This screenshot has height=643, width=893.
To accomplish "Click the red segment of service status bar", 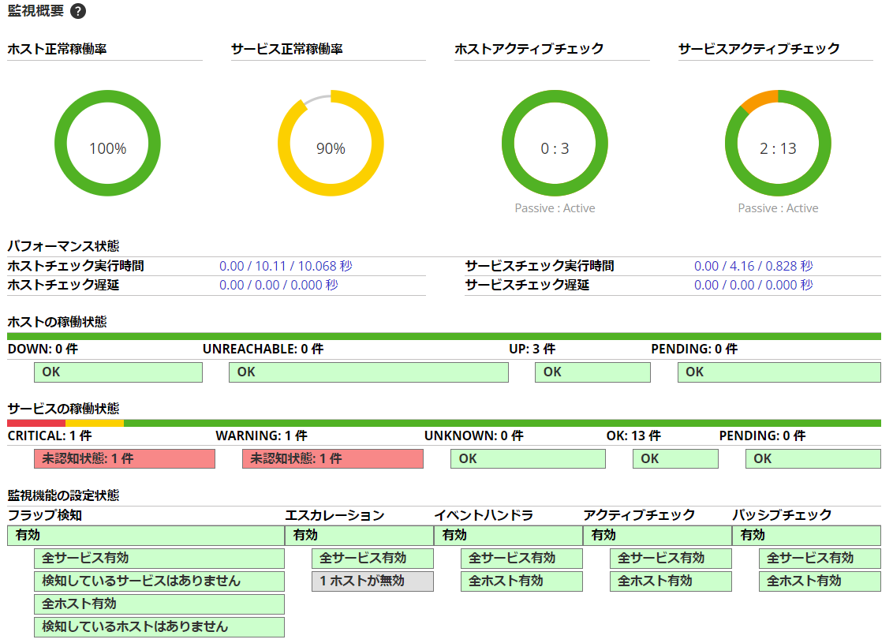I will [x=35, y=423].
